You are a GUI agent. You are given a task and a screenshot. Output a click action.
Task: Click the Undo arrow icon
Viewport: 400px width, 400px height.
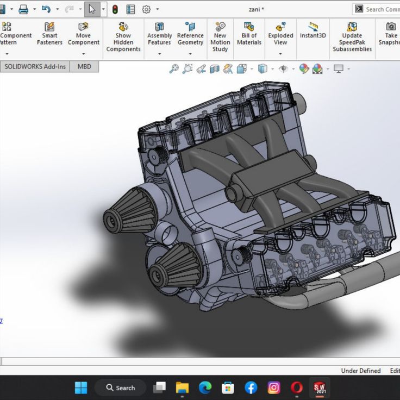(x=46, y=9)
